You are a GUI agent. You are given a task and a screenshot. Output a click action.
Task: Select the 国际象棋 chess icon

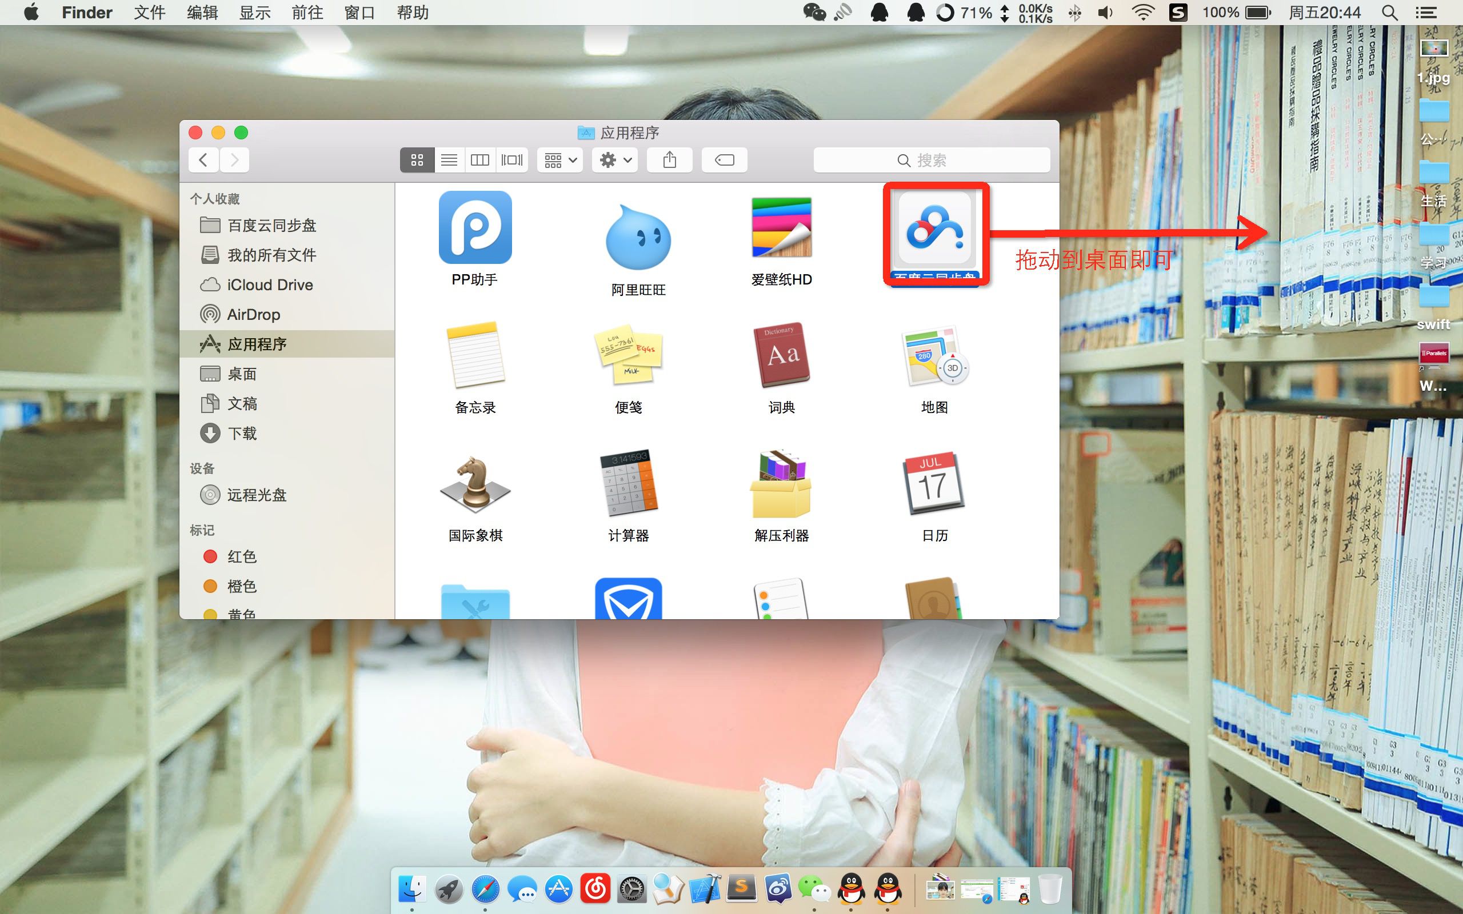click(475, 485)
